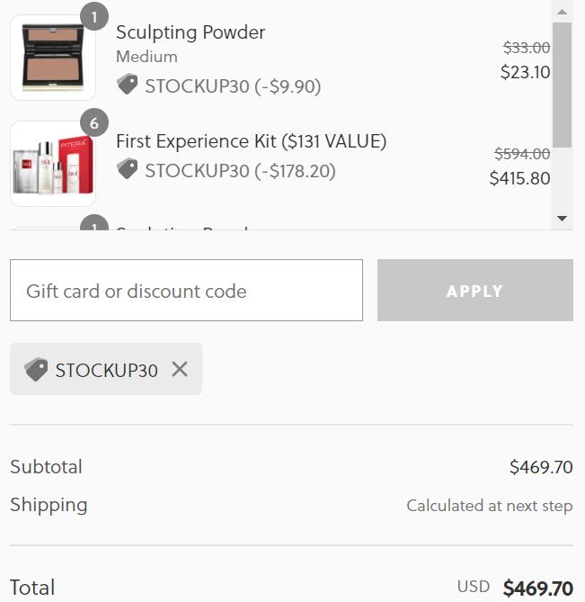Image resolution: width=585 pixels, height=602 pixels.
Task: Click the quantity badge showing 6
Action: [x=94, y=123]
